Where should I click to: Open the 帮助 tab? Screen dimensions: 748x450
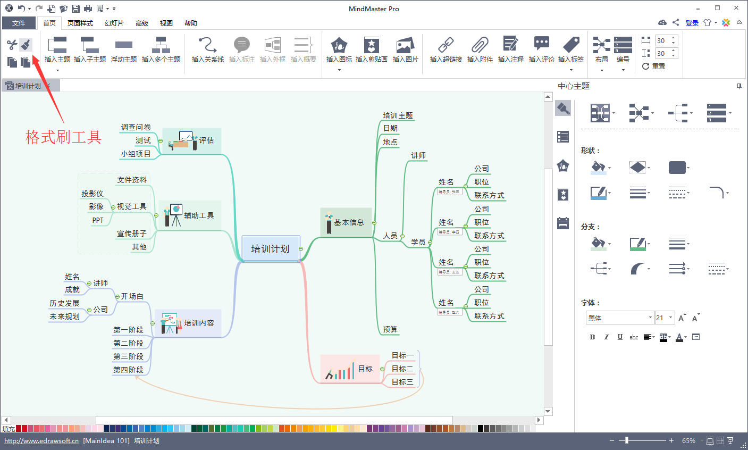coord(191,23)
